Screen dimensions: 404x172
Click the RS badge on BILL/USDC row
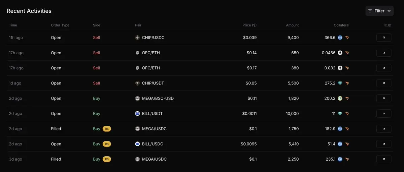(x=107, y=144)
